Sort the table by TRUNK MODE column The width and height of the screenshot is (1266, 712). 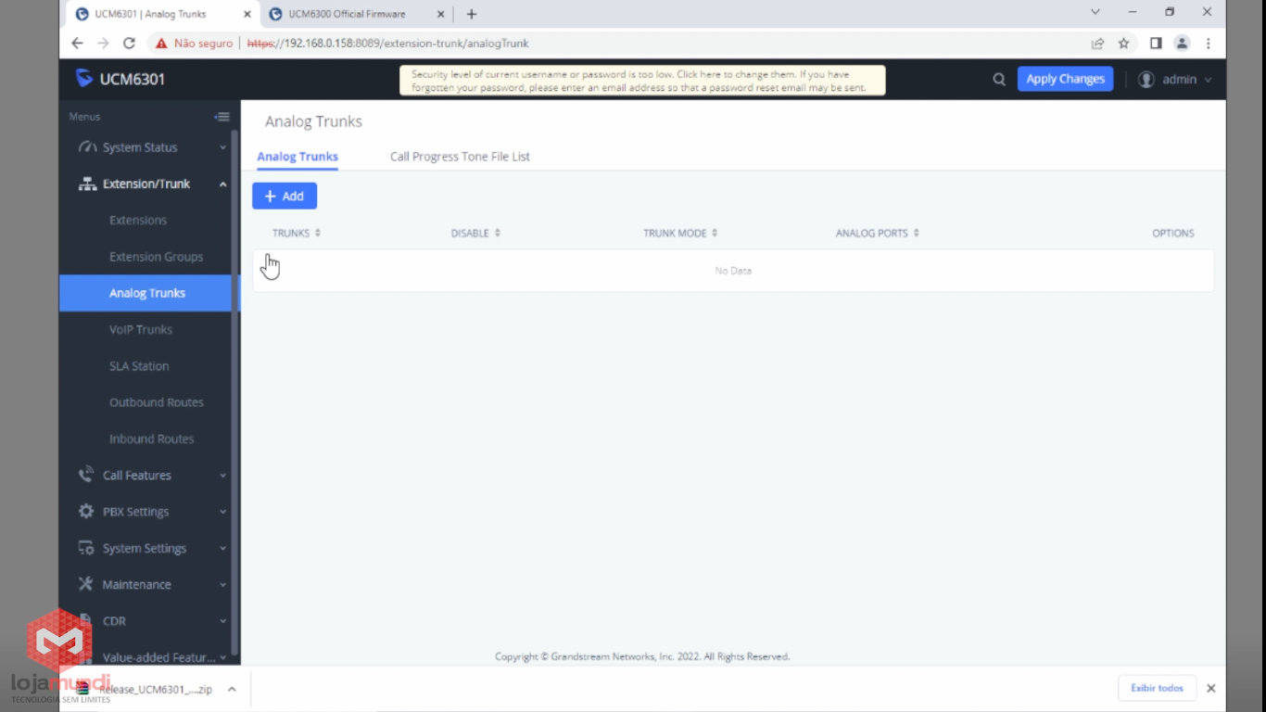tap(680, 234)
